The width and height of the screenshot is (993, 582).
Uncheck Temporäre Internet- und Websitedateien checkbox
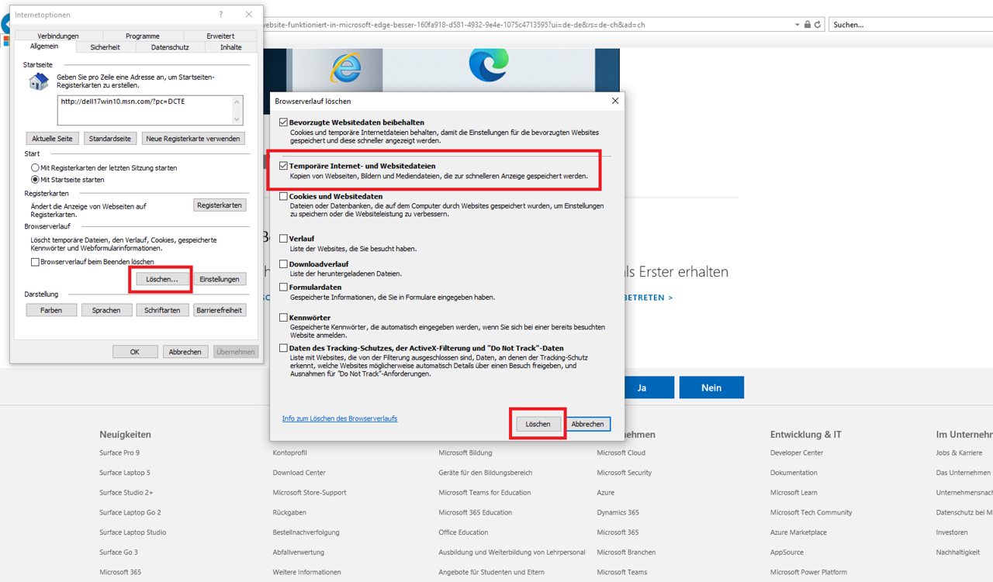(x=284, y=166)
